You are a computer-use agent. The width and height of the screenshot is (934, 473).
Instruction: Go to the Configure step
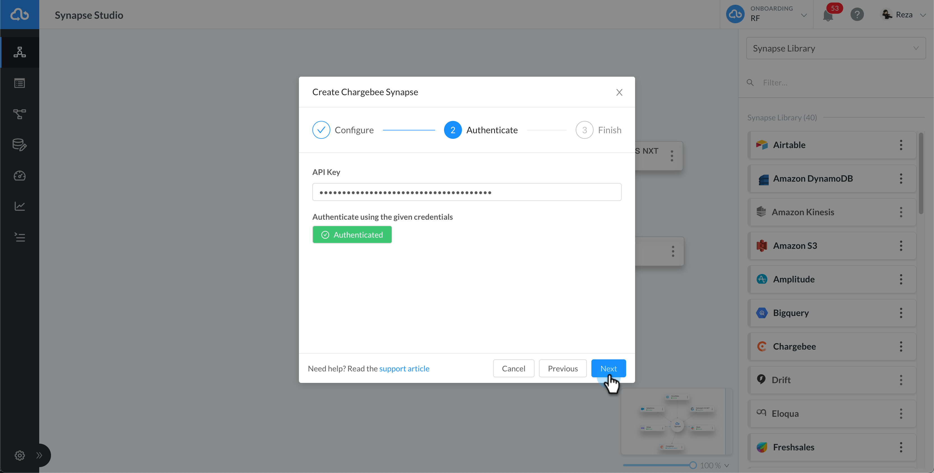343,130
